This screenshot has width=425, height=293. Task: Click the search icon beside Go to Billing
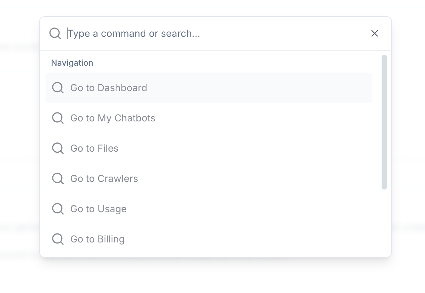[58, 239]
